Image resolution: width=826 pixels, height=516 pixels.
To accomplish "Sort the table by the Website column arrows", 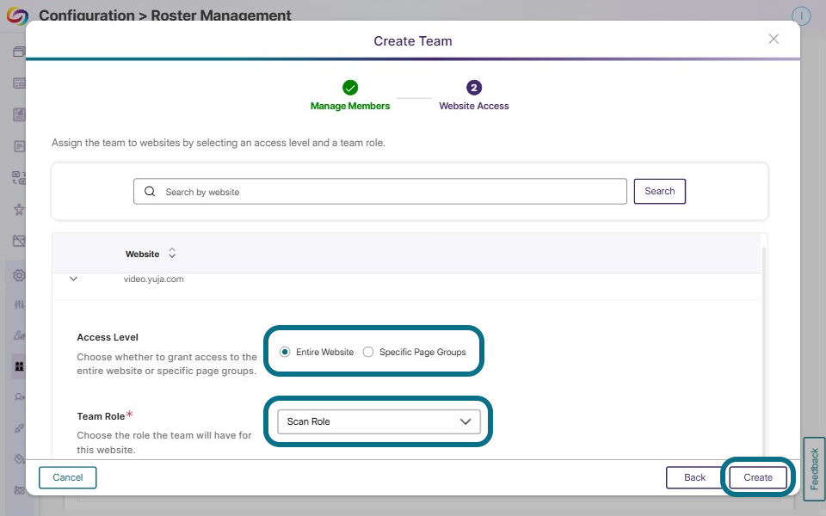I will [172, 253].
